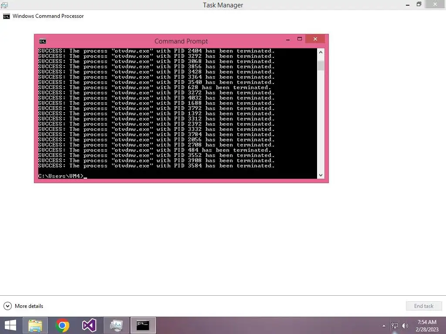Screen dimensions: 446x334
Task: Launch Google Chrome from the taskbar
Action: (x=62, y=325)
